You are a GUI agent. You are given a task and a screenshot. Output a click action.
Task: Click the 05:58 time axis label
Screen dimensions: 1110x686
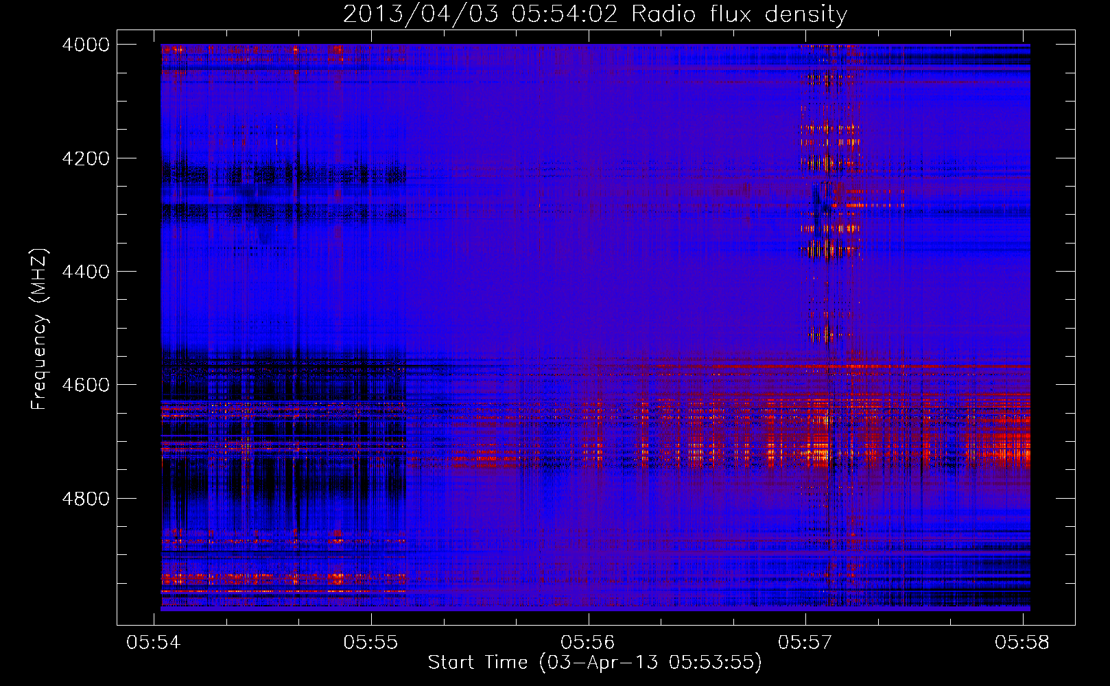(1022, 643)
